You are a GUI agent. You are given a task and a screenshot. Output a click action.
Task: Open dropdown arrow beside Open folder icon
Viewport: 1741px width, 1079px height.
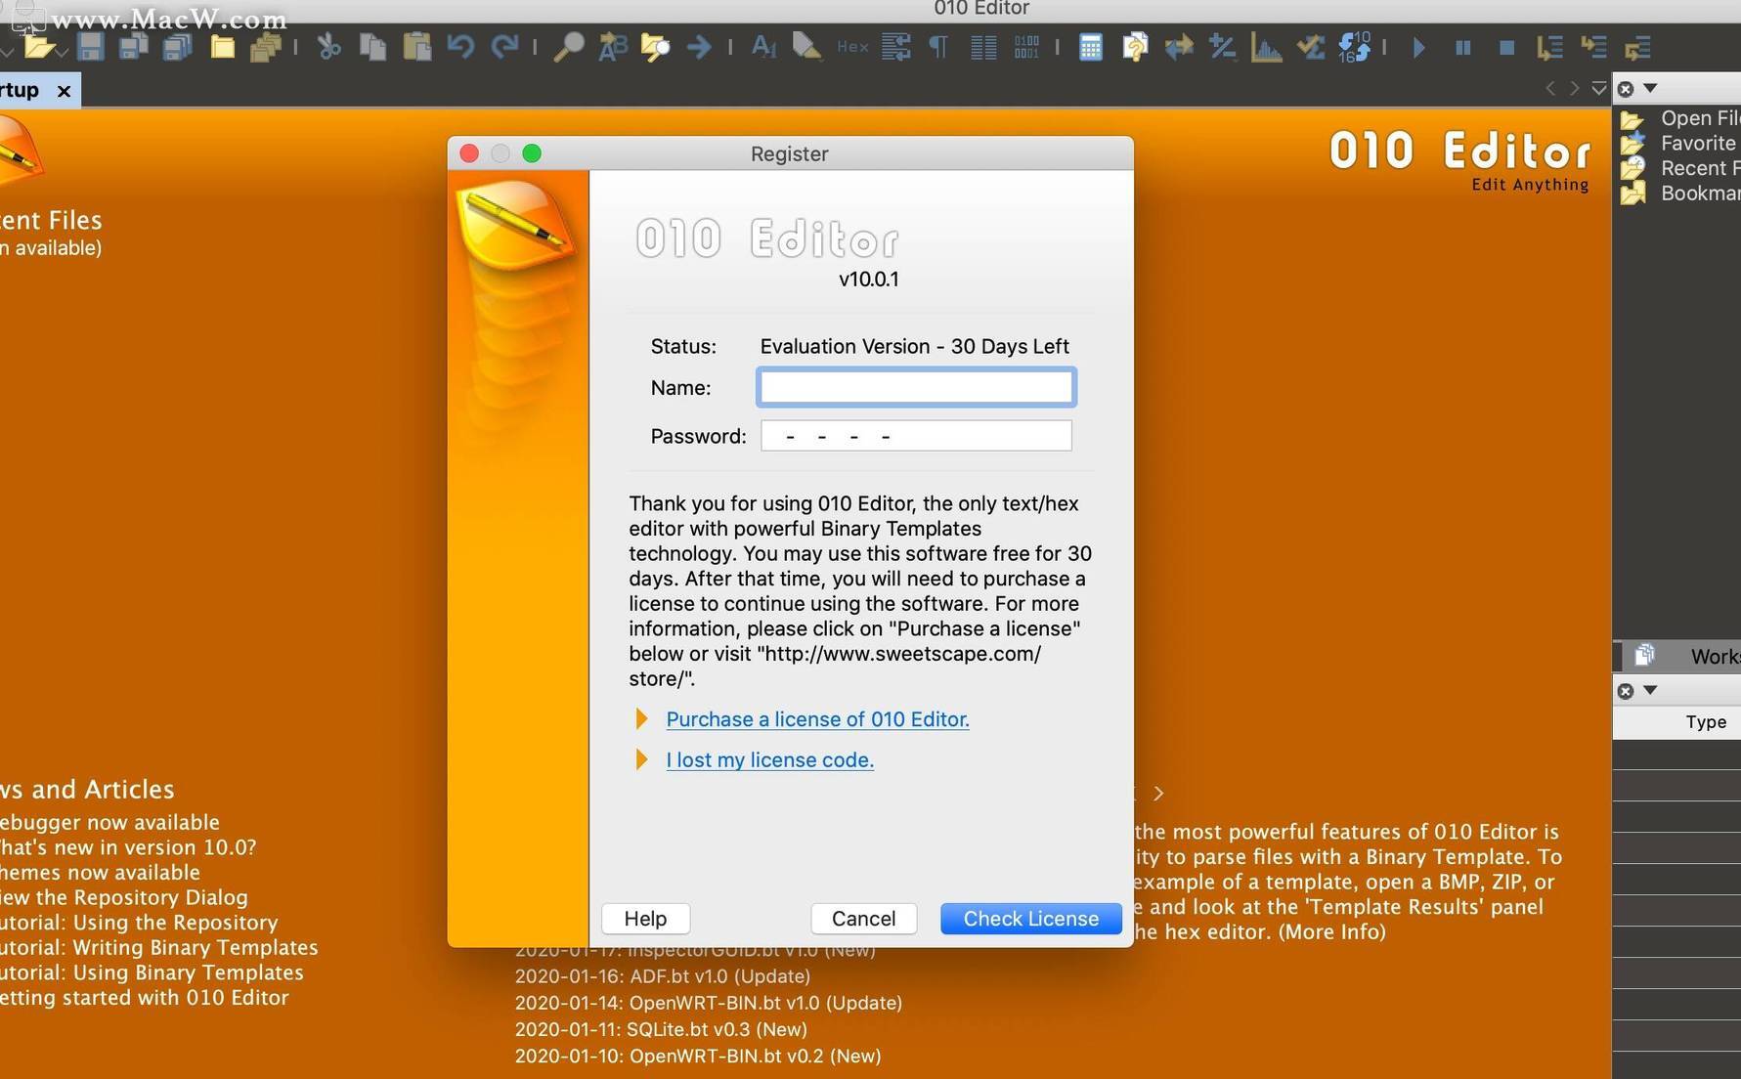(x=61, y=51)
